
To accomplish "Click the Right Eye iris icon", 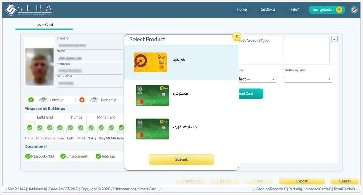I will coord(94,100).
